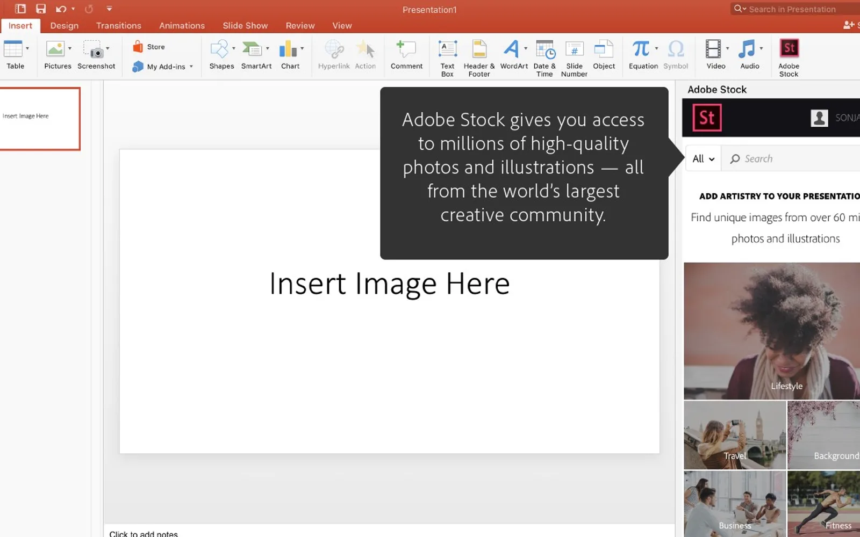The image size is (860, 537).
Task: Expand the All category filter dropdown
Action: [x=703, y=159]
